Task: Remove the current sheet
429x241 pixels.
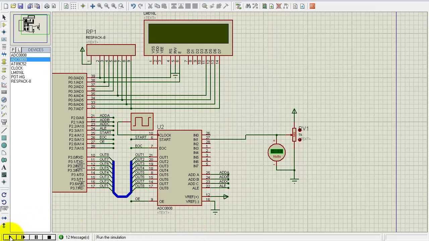Action: (x=279, y=6)
